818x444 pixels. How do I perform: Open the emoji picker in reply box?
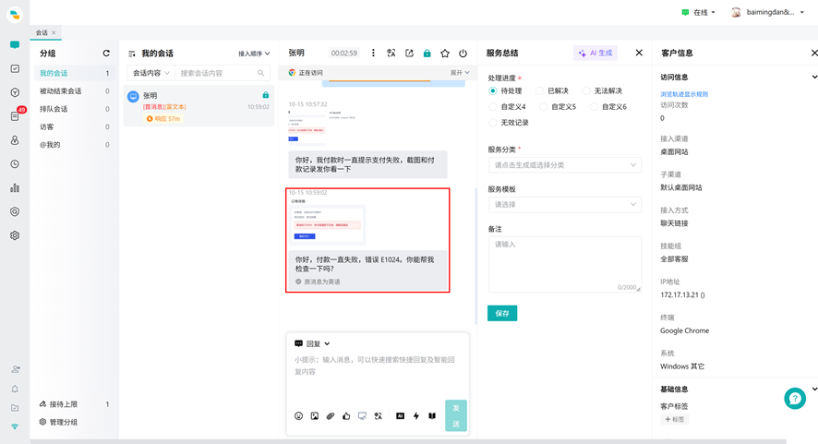[298, 415]
